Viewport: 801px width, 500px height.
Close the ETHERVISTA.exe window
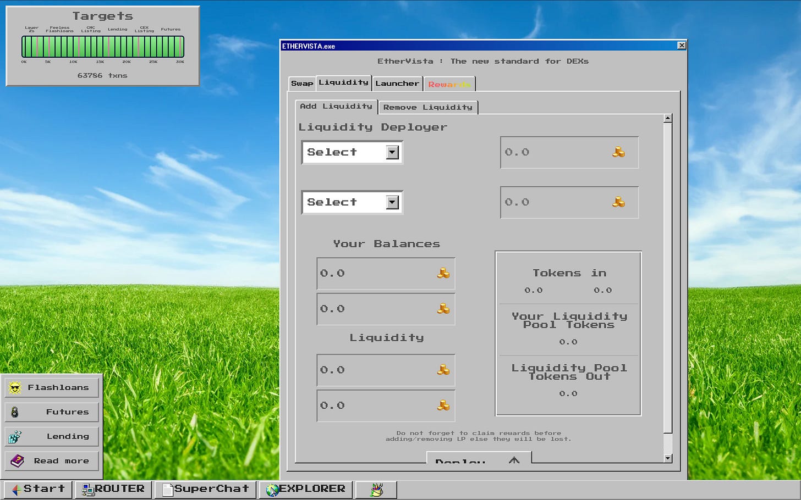click(x=682, y=46)
